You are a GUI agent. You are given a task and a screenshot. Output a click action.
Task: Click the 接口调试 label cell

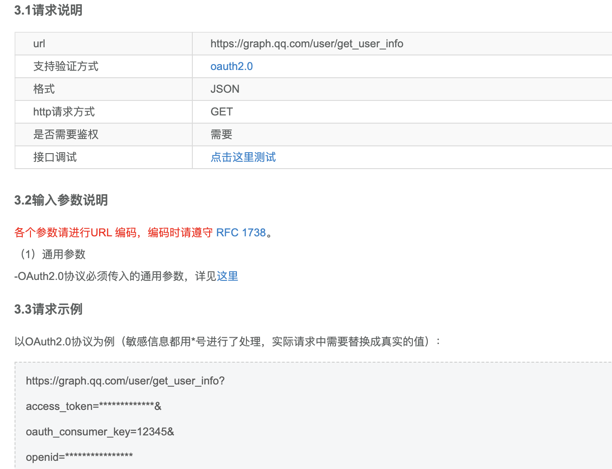104,157
